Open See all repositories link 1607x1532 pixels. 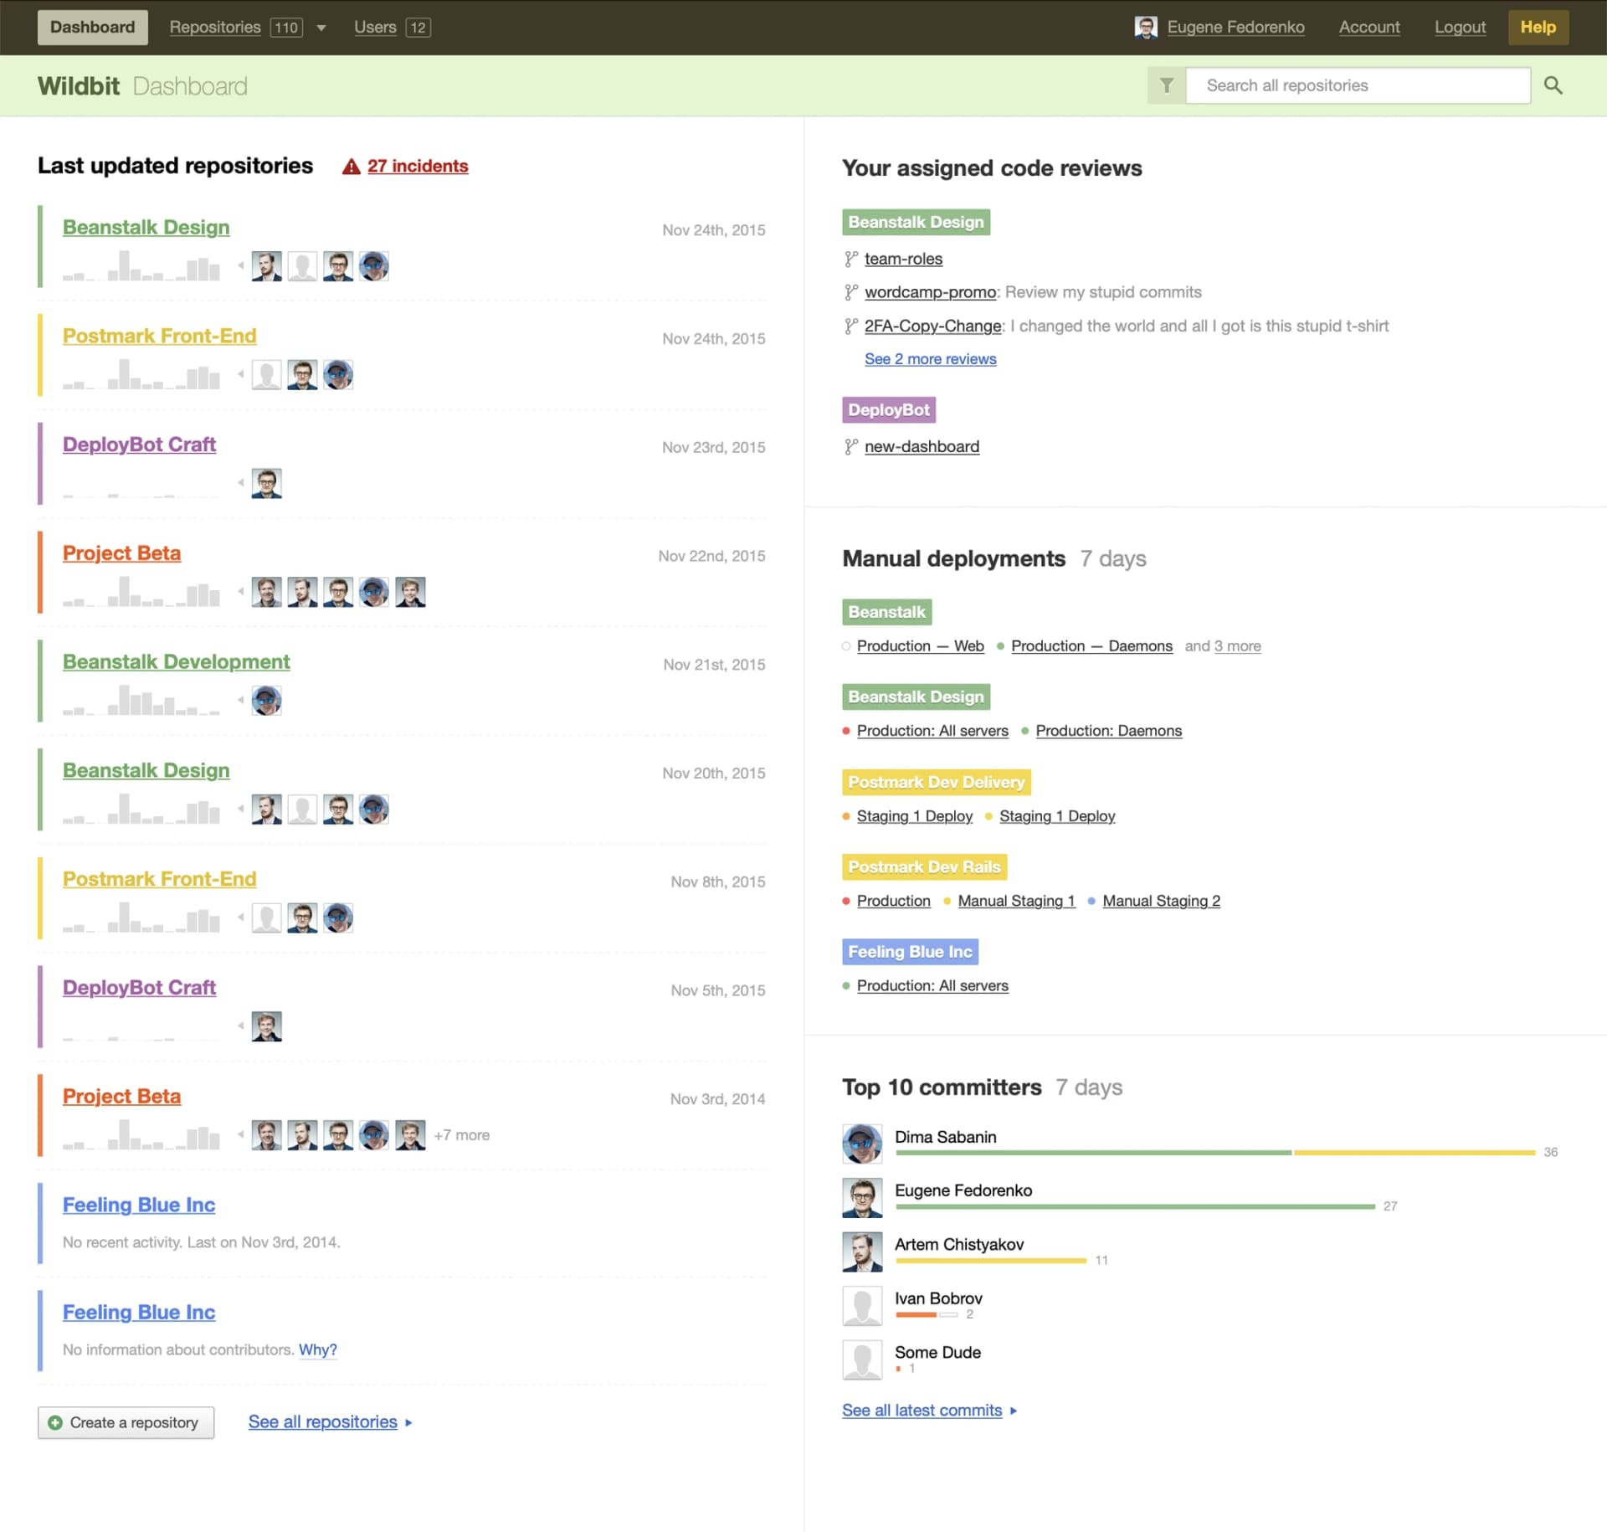pos(323,1422)
